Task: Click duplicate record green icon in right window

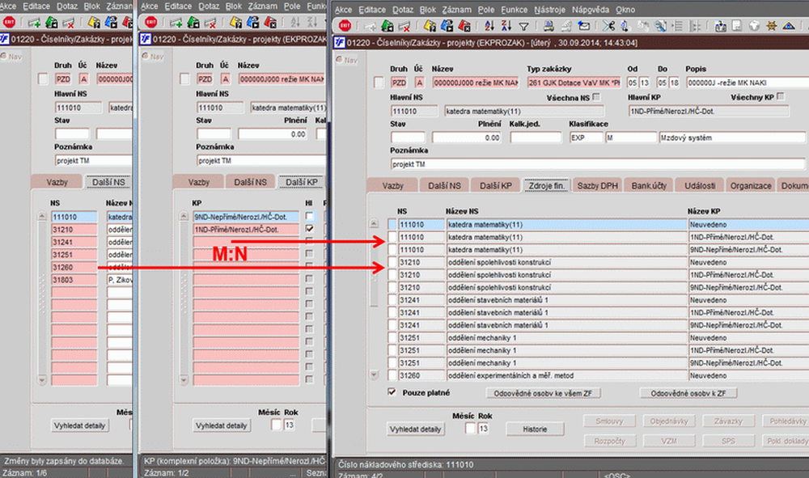Action: coord(388,25)
